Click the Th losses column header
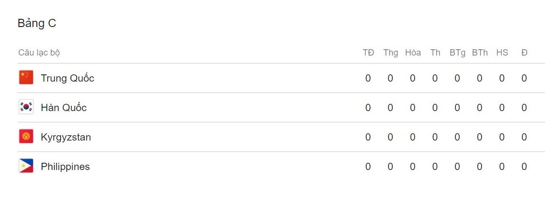Screen dimensions: 545x198 435,53
